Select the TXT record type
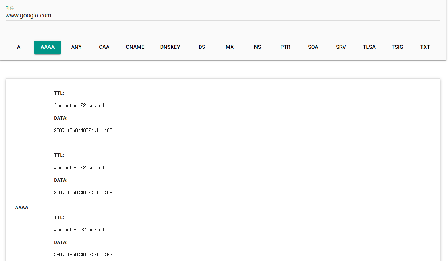The image size is (448, 261). pos(425,47)
